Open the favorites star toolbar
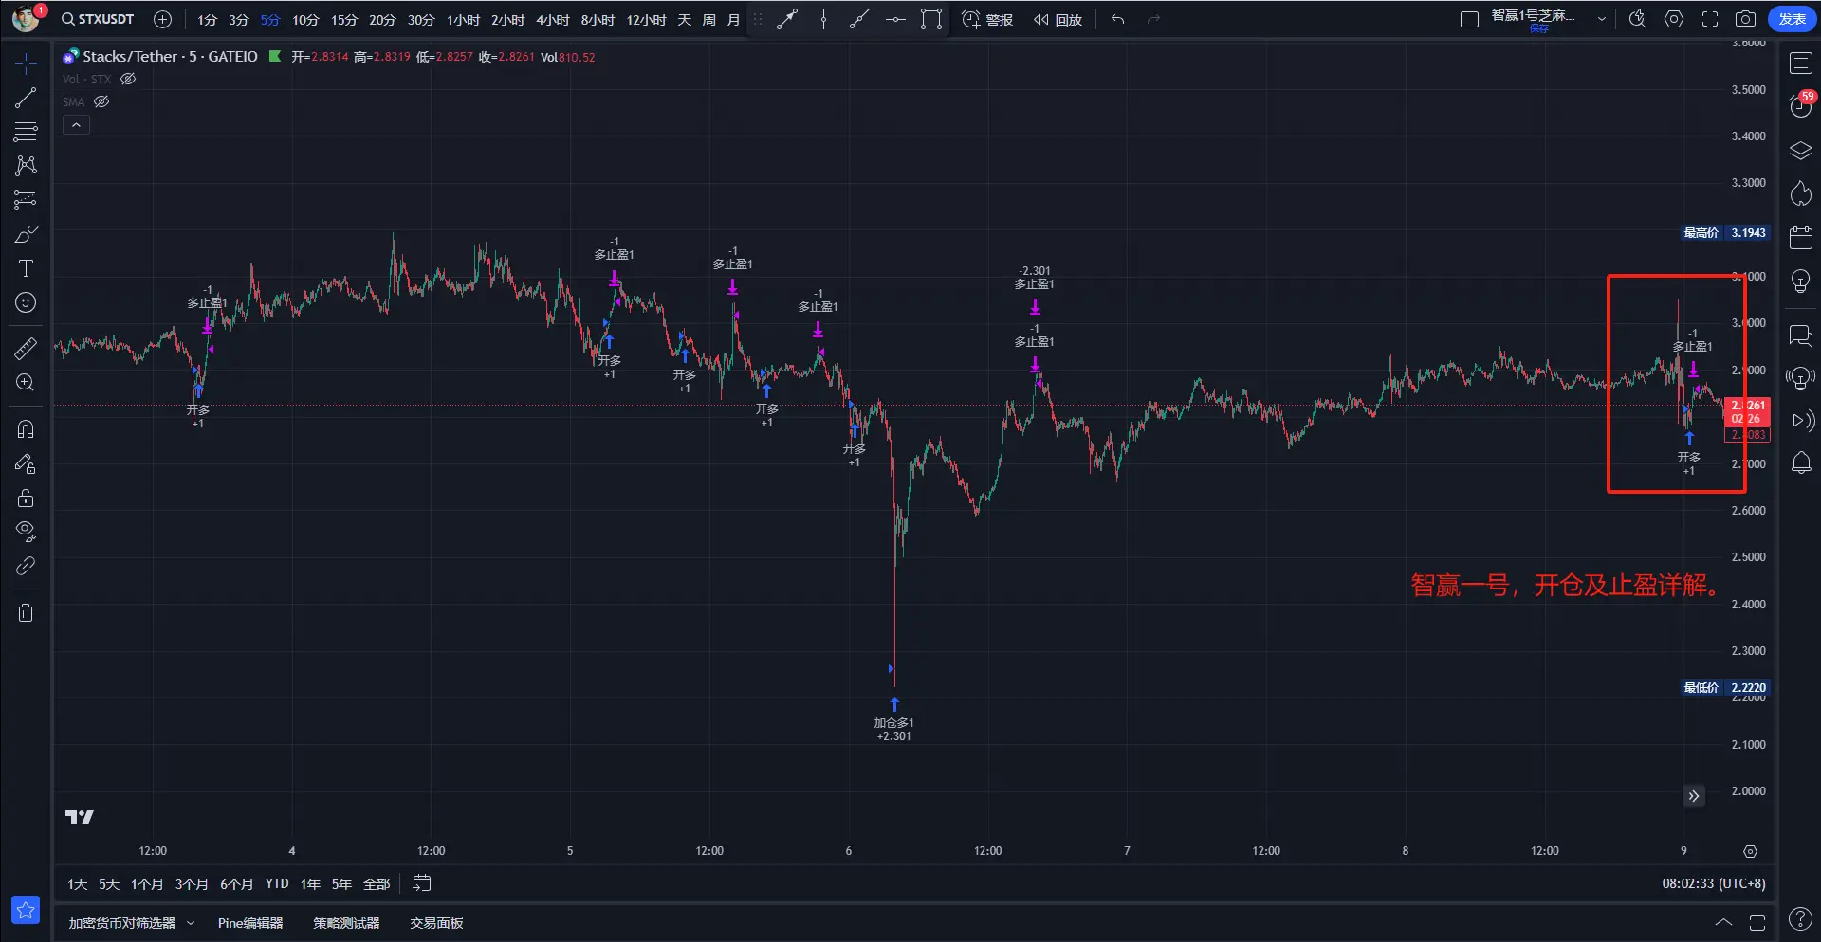Viewport: 1821px width, 942px height. (26, 910)
